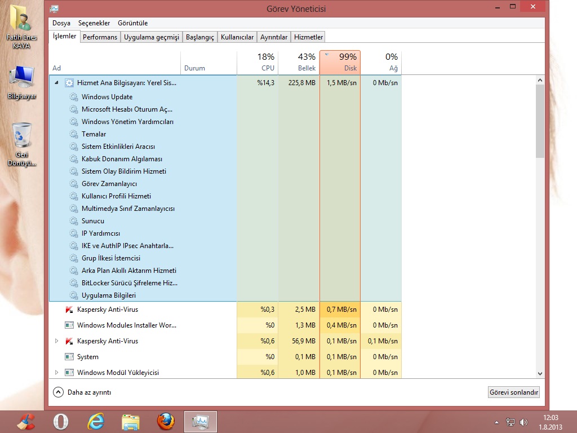Sort processes by the Disk column
Image resolution: width=577 pixels, height=433 pixels.
point(340,62)
